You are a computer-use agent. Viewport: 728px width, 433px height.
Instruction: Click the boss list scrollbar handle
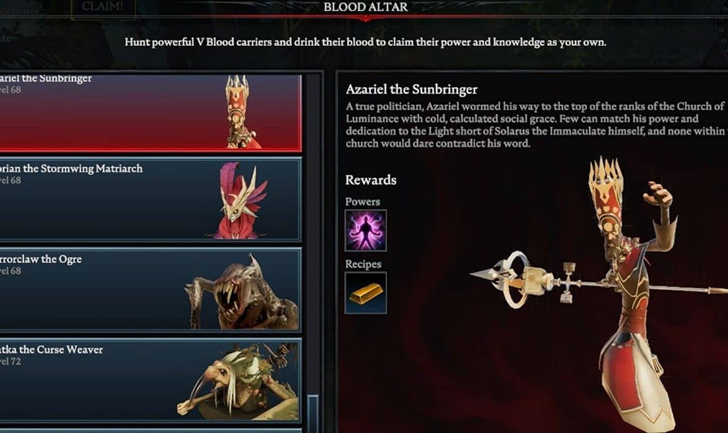click(x=313, y=413)
